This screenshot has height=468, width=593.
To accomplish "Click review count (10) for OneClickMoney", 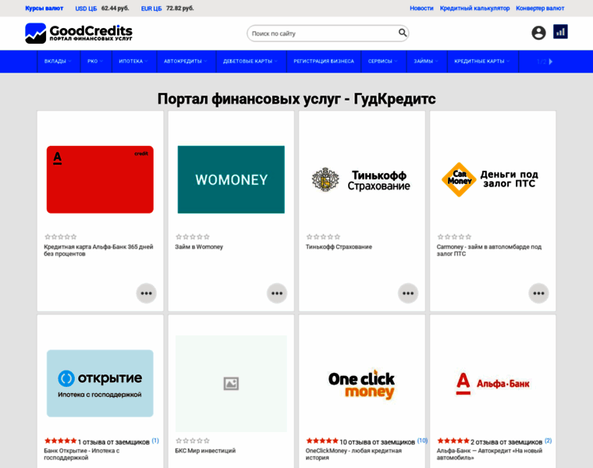I will [x=422, y=441].
